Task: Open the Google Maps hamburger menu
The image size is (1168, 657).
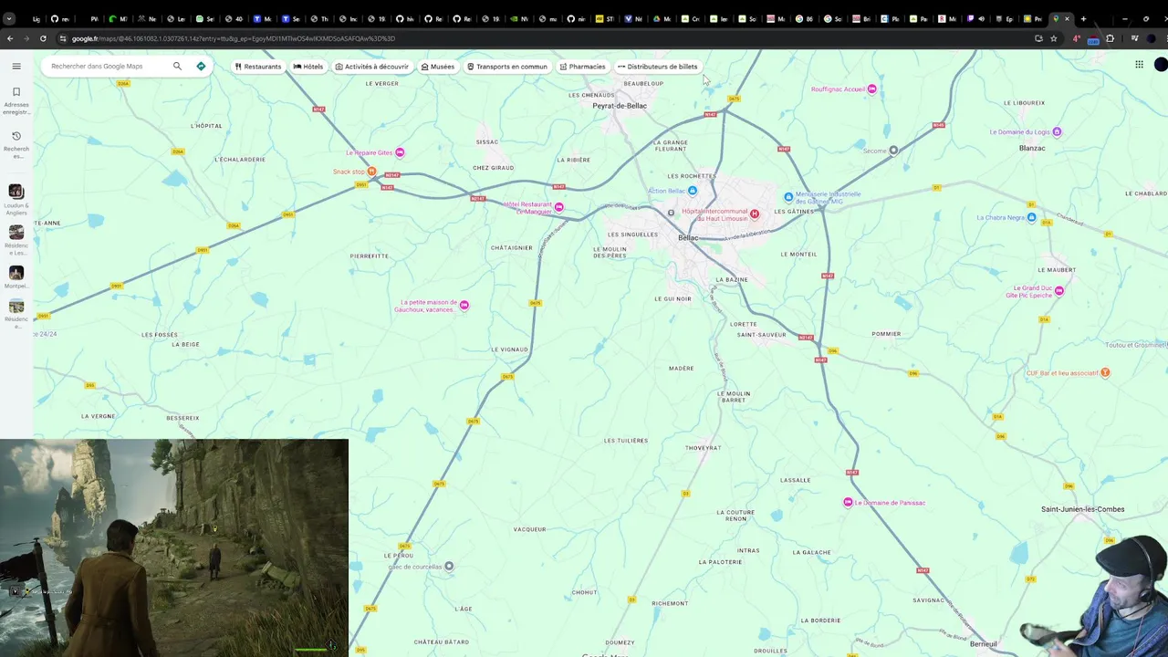Action: pyautogui.click(x=16, y=66)
